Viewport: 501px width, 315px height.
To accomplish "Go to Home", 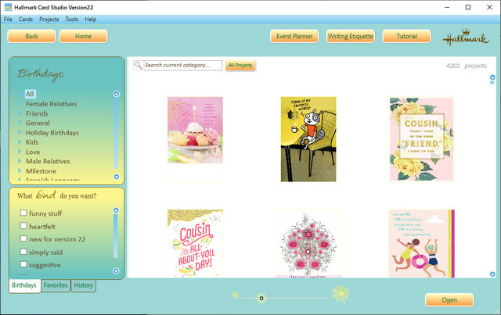I will (x=84, y=36).
